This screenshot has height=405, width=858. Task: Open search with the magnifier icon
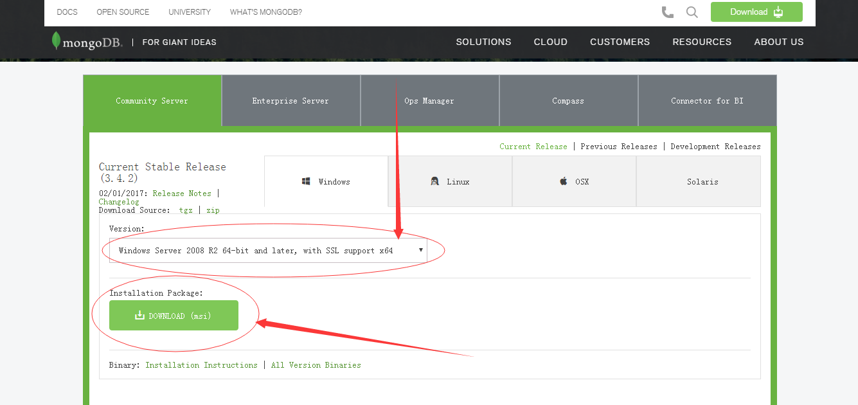(692, 12)
